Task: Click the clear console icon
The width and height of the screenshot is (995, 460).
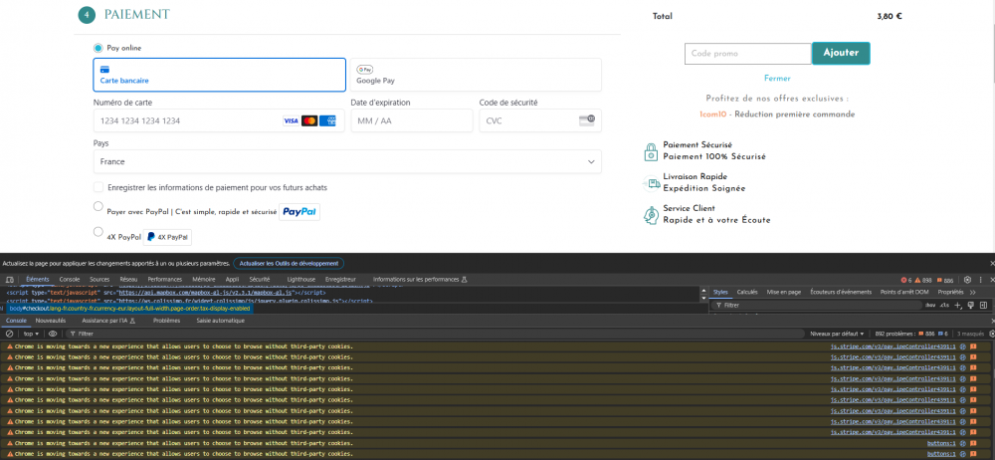Action: pos(9,334)
